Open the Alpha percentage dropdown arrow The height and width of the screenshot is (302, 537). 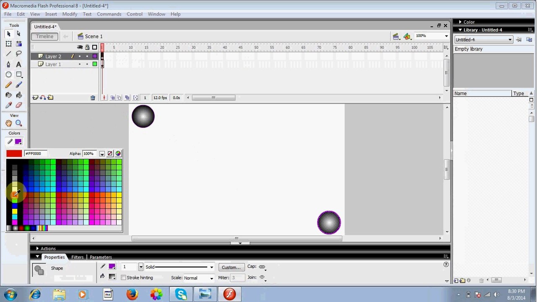pos(102,154)
